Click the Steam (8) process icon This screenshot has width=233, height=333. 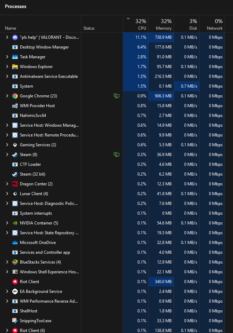coord(15,155)
